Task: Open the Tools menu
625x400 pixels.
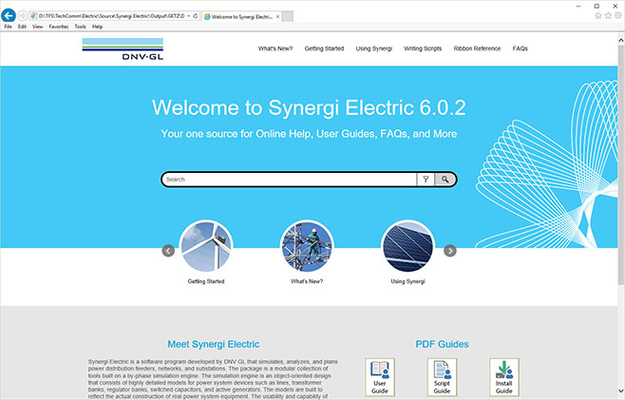Action: 80,27
